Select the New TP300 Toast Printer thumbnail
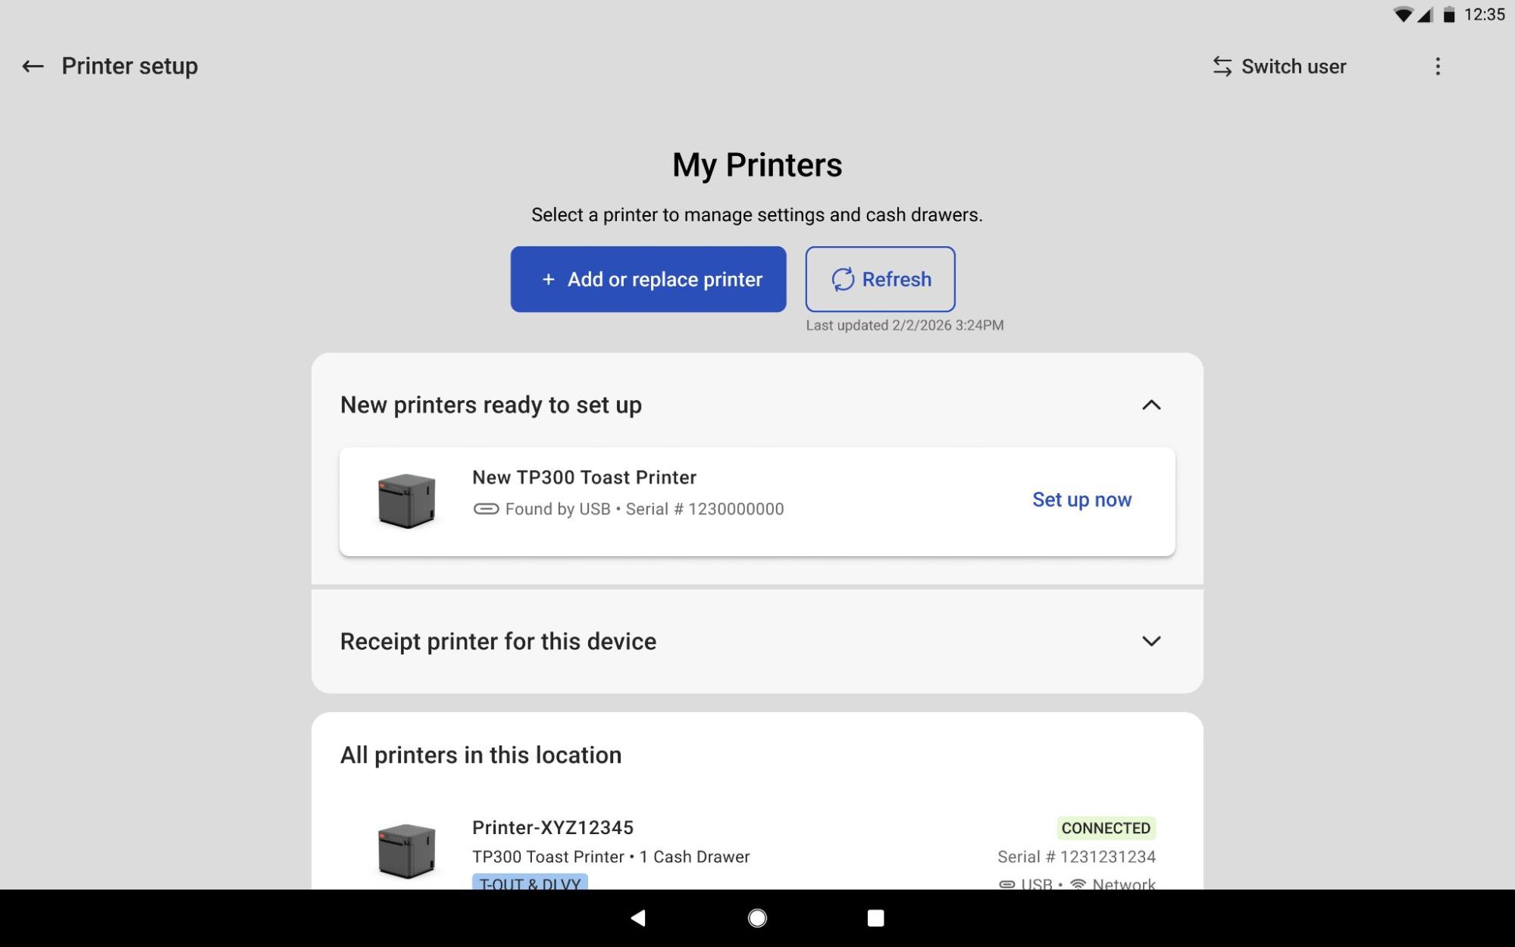 407,501
